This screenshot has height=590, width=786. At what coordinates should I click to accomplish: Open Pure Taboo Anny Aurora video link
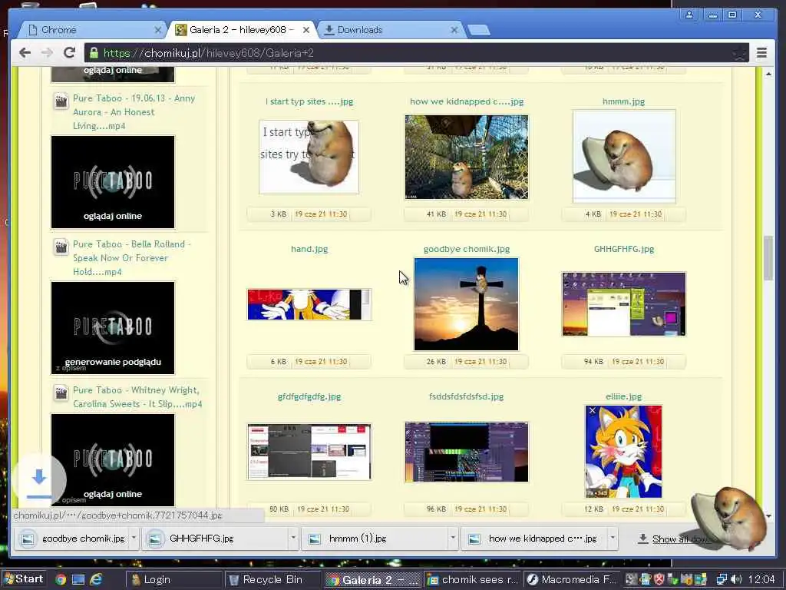134,112
